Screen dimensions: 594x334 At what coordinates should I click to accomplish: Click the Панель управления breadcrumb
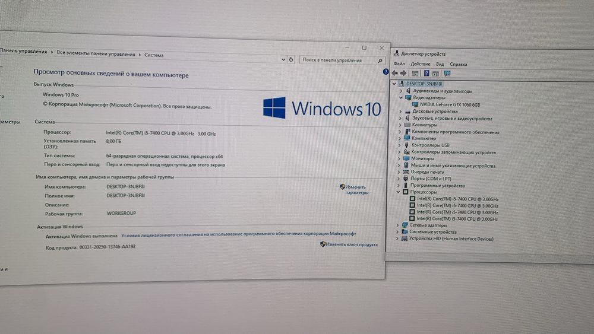click(24, 52)
